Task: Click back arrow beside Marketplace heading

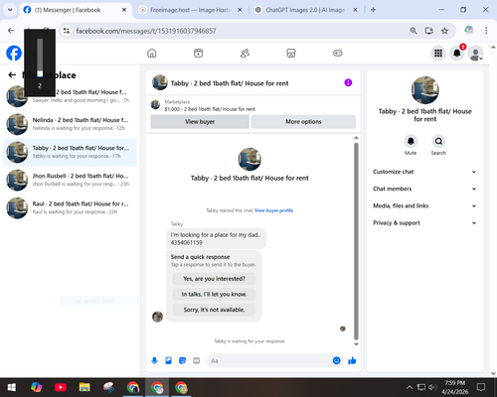Action: pyautogui.click(x=12, y=75)
